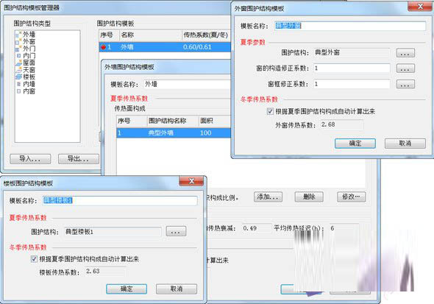Image resolution: width=434 pixels, height=304 pixels.
Task: Click 传热系数(夏/冬) column header
Action: tap(206, 35)
